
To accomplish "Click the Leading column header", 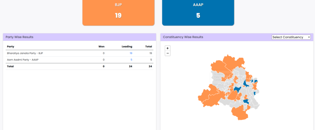I will pyautogui.click(x=127, y=47).
